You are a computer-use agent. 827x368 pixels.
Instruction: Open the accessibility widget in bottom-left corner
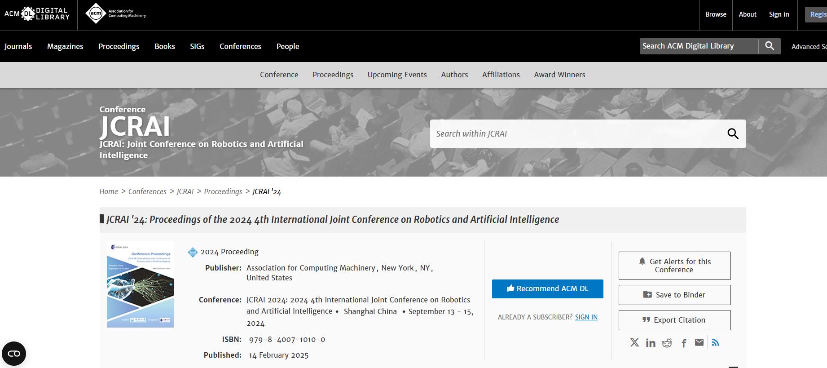coord(14,354)
